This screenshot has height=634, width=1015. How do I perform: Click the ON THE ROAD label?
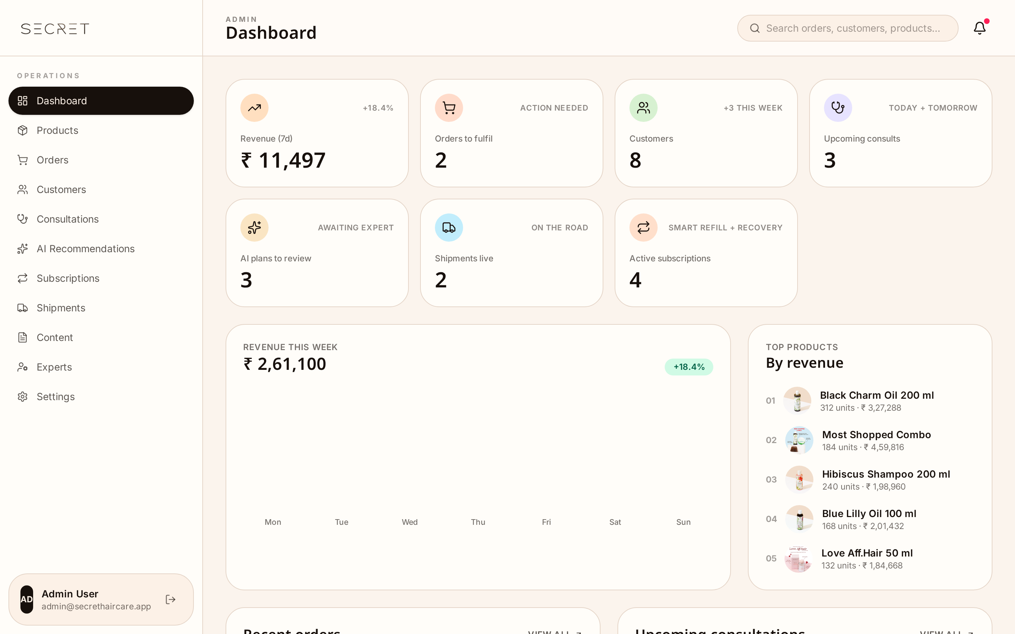point(560,228)
